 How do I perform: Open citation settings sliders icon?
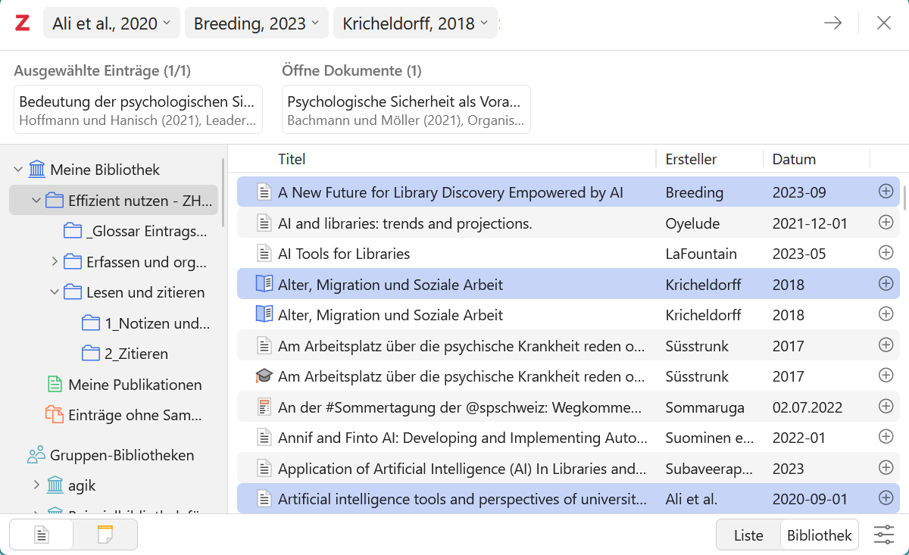[x=884, y=535]
